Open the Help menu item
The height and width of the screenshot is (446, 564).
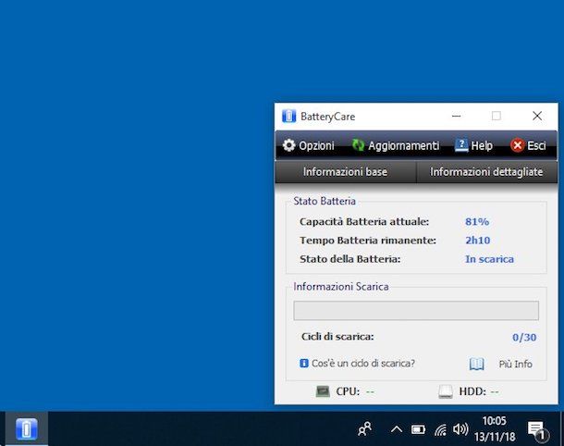tap(473, 145)
